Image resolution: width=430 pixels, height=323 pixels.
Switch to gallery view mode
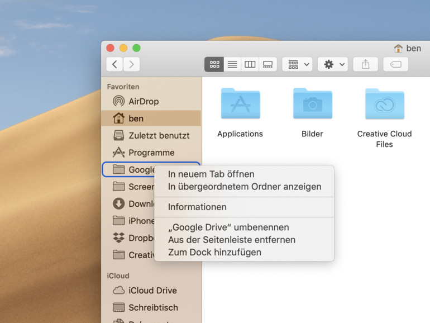(x=268, y=64)
